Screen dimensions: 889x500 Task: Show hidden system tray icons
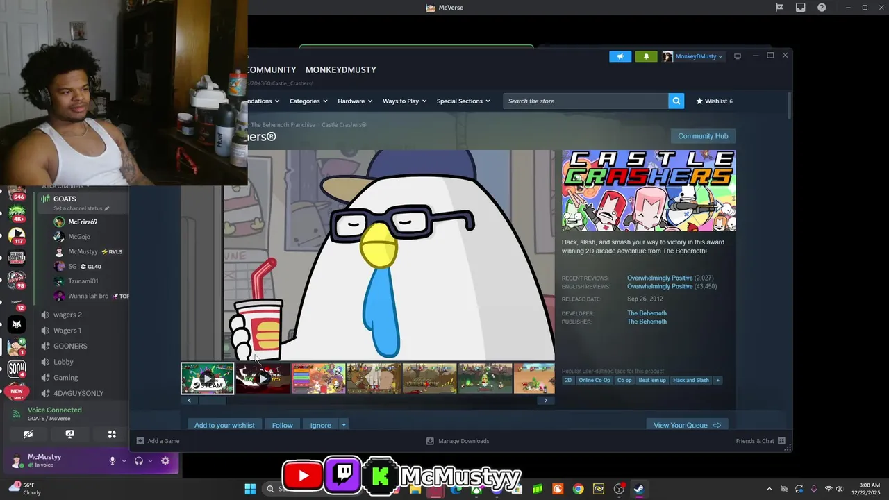(x=769, y=489)
